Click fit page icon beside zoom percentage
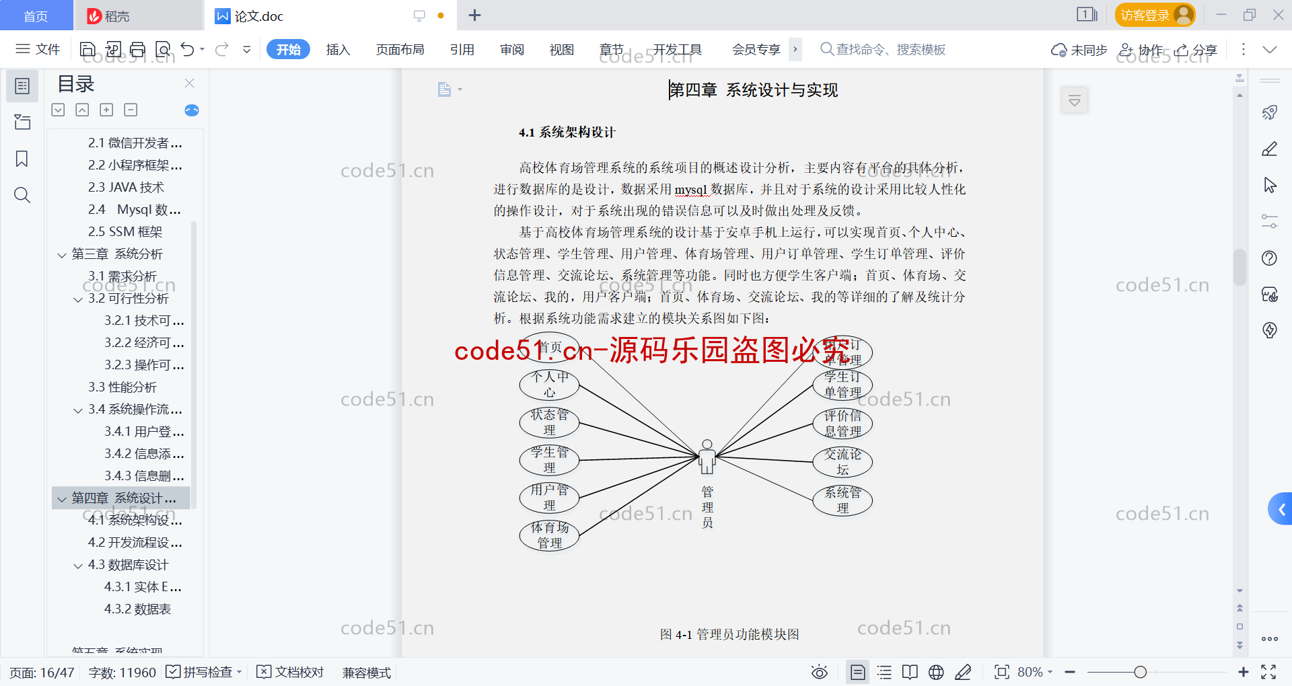1292x686 pixels. (1002, 672)
